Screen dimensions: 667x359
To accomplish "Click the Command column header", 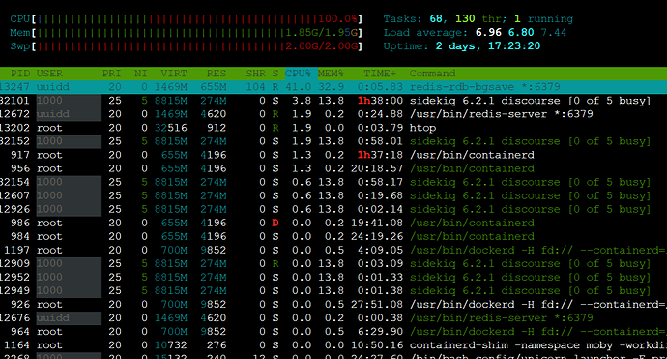I will 432,74.
